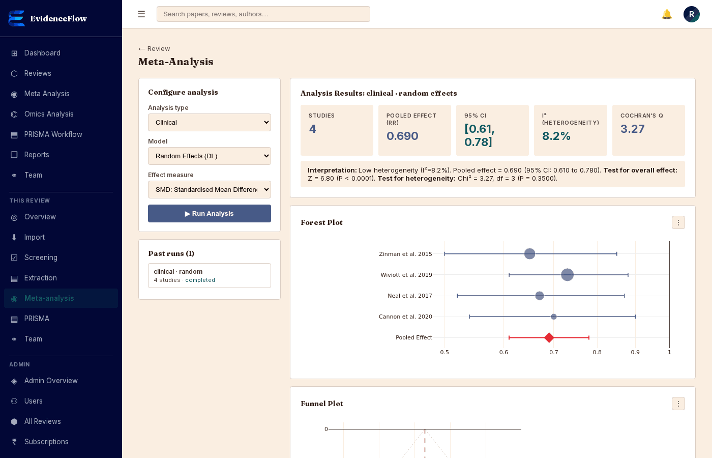712x458 pixels.
Task: Open the Effect measure dropdown
Action: [210, 190]
